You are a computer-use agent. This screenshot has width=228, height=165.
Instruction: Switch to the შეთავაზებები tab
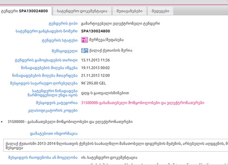[130, 11]
